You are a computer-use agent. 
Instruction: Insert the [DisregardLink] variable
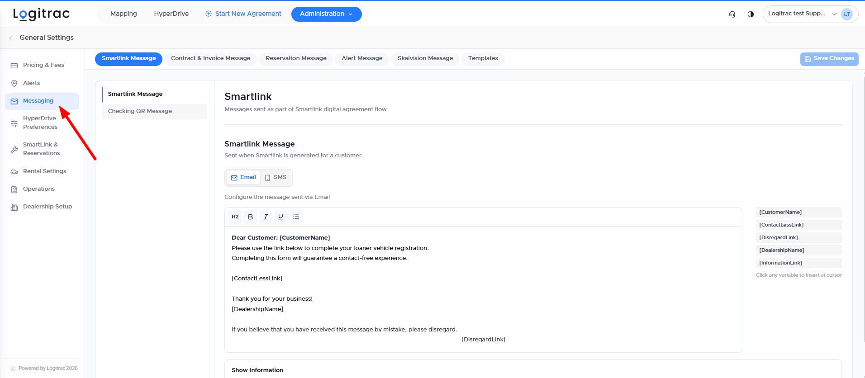click(798, 238)
